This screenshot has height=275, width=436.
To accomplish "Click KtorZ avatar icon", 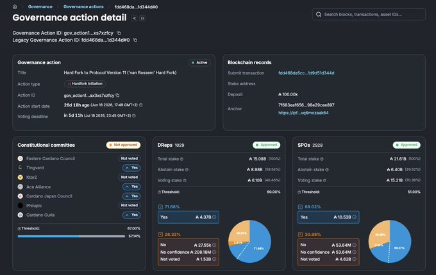I will tap(21, 177).
